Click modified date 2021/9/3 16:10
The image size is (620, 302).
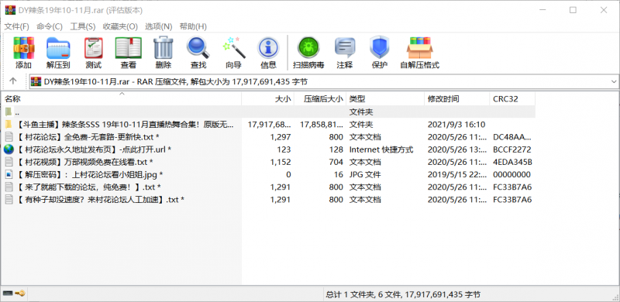456,125
